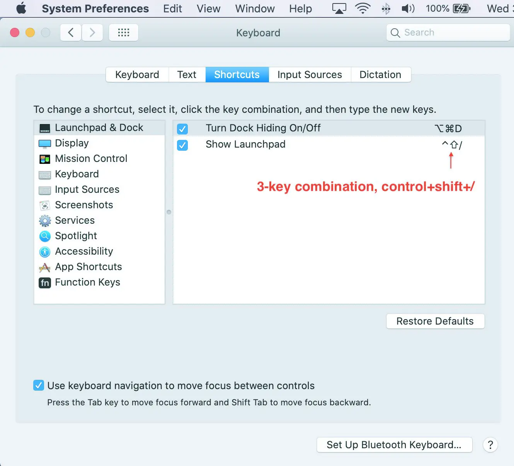Select Input Sources in the category list

click(100, 190)
